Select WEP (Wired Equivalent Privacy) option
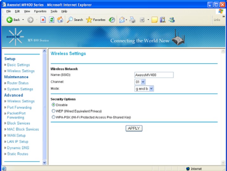The image size is (227, 171). 53,111
